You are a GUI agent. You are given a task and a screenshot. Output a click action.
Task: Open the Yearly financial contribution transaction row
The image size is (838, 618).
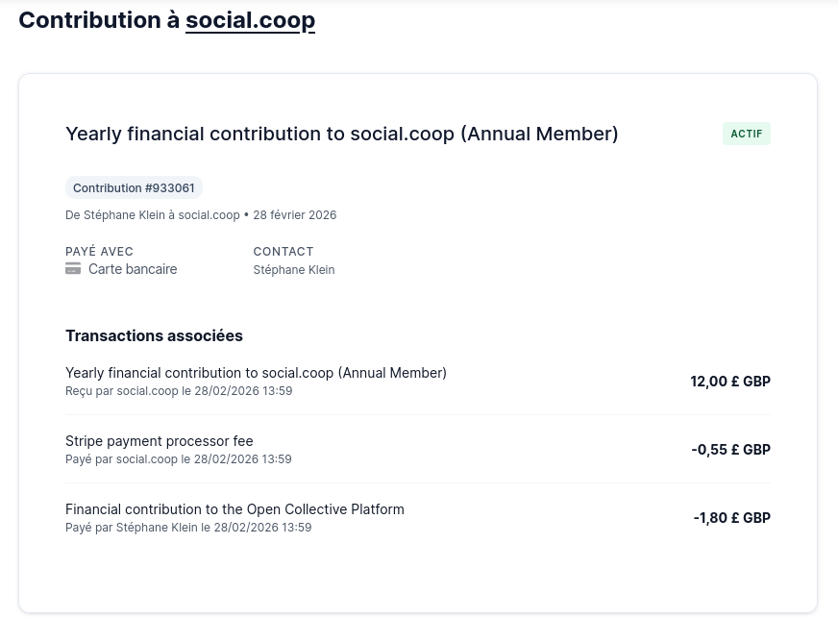256,373
